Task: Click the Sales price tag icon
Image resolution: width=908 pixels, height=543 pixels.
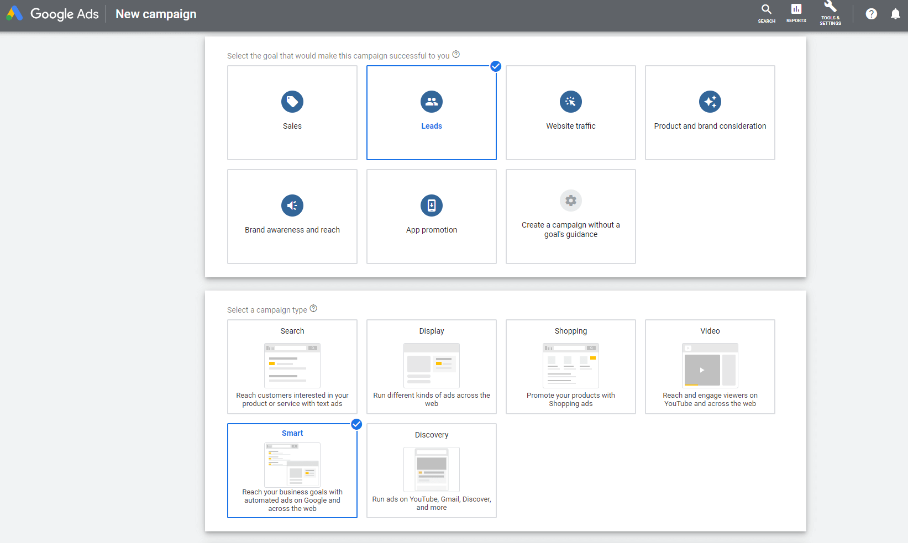Action: coord(292,102)
